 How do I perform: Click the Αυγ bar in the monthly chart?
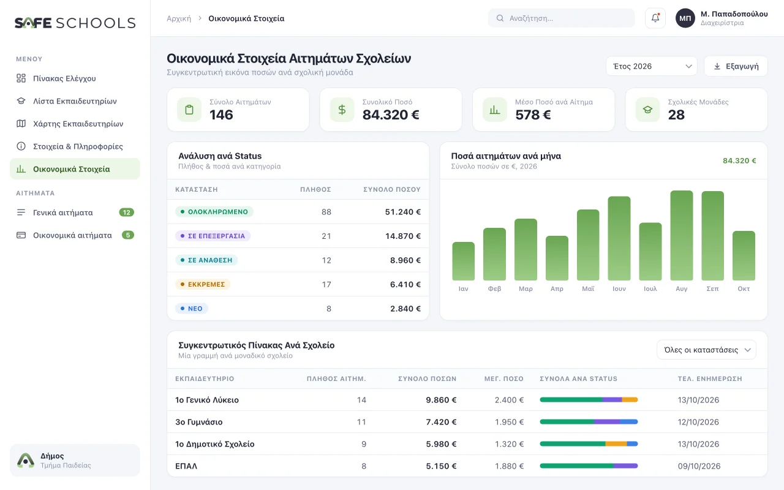(x=682, y=235)
